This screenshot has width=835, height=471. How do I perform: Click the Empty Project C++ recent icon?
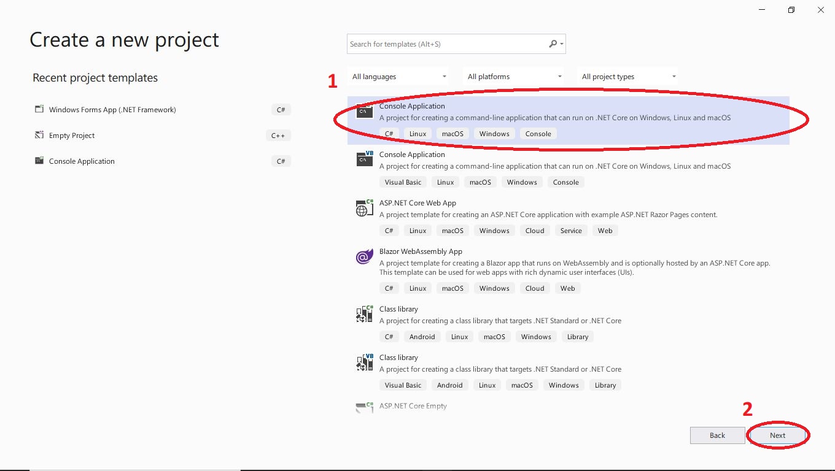pos(39,136)
